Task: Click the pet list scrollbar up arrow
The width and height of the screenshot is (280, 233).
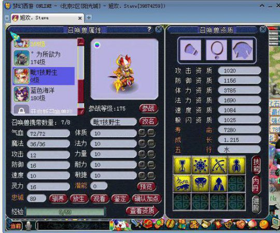Action: [x=81, y=42]
